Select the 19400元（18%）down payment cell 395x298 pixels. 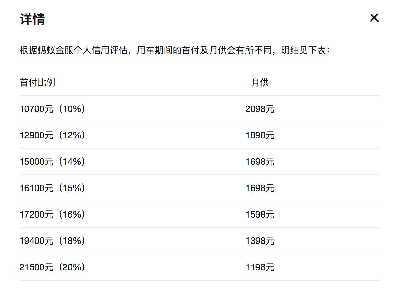53,241
